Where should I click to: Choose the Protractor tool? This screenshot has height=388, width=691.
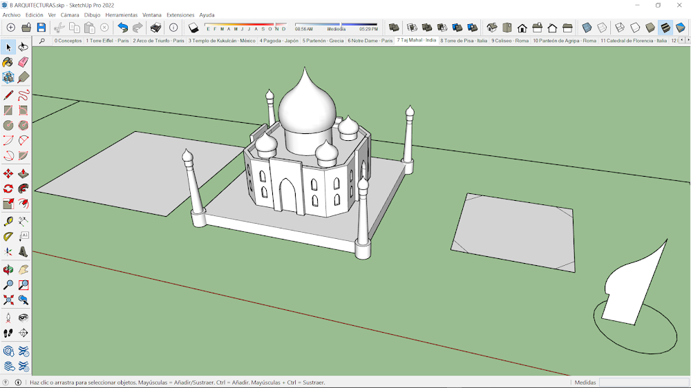point(8,237)
